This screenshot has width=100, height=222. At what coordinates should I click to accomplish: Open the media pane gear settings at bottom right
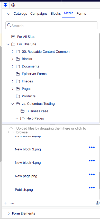pos(97,203)
